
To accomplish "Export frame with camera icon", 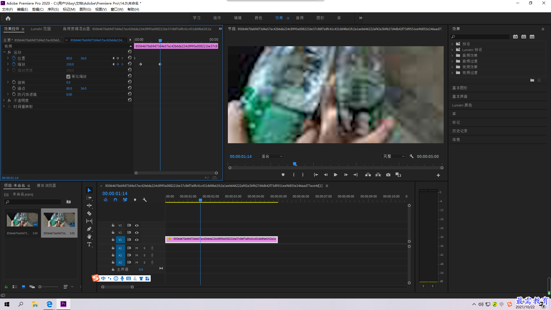I will coord(388,175).
